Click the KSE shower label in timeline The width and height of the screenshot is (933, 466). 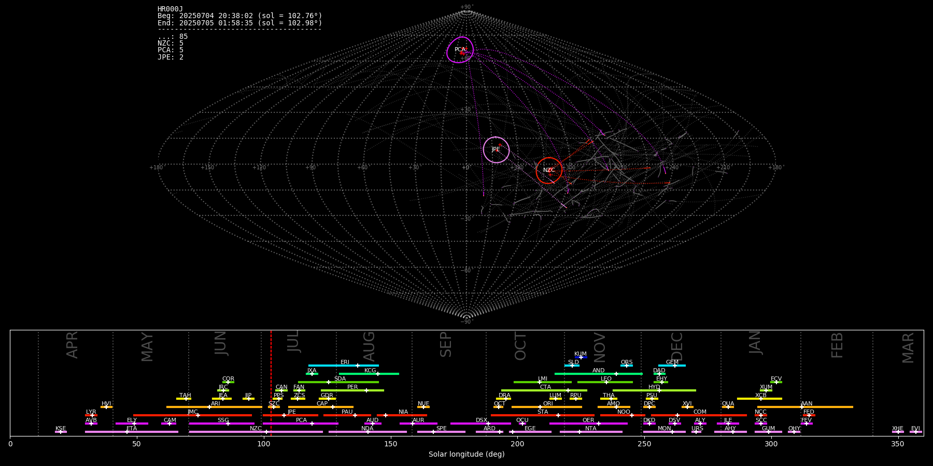(61, 429)
